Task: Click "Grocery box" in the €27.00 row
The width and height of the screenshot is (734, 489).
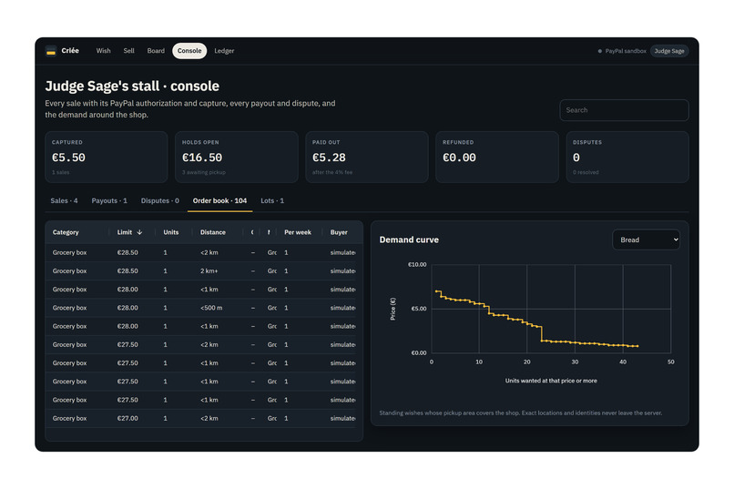Action: coord(69,418)
